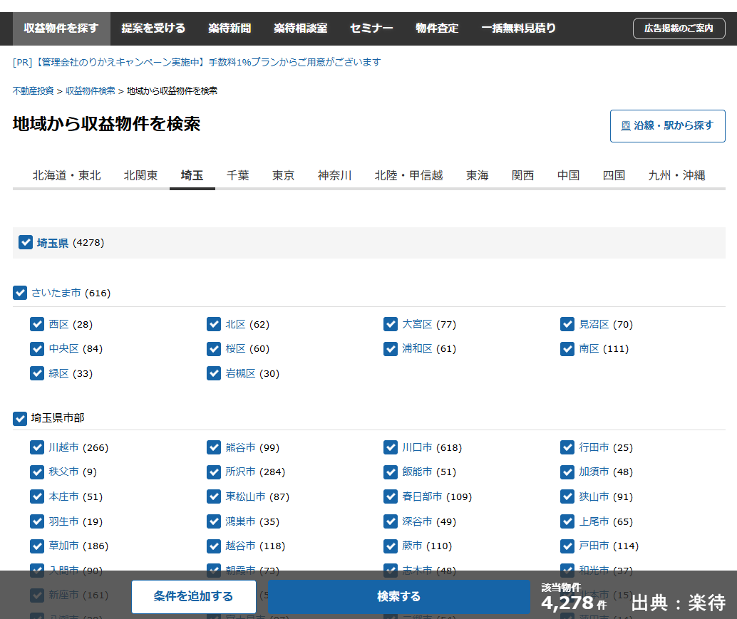Click the 条件を追加する button
This screenshot has height=619, width=737.
point(193,596)
